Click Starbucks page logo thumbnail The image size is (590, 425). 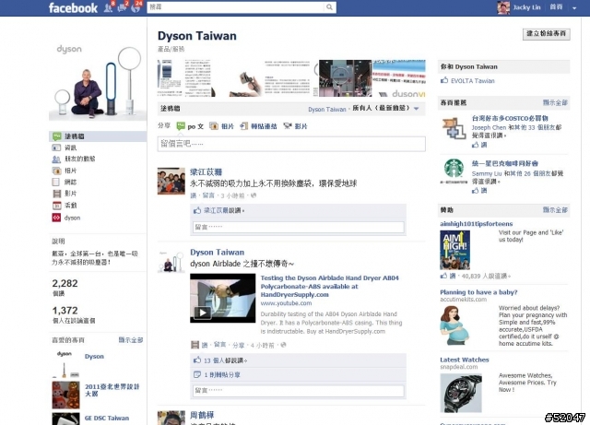coord(454,169)
